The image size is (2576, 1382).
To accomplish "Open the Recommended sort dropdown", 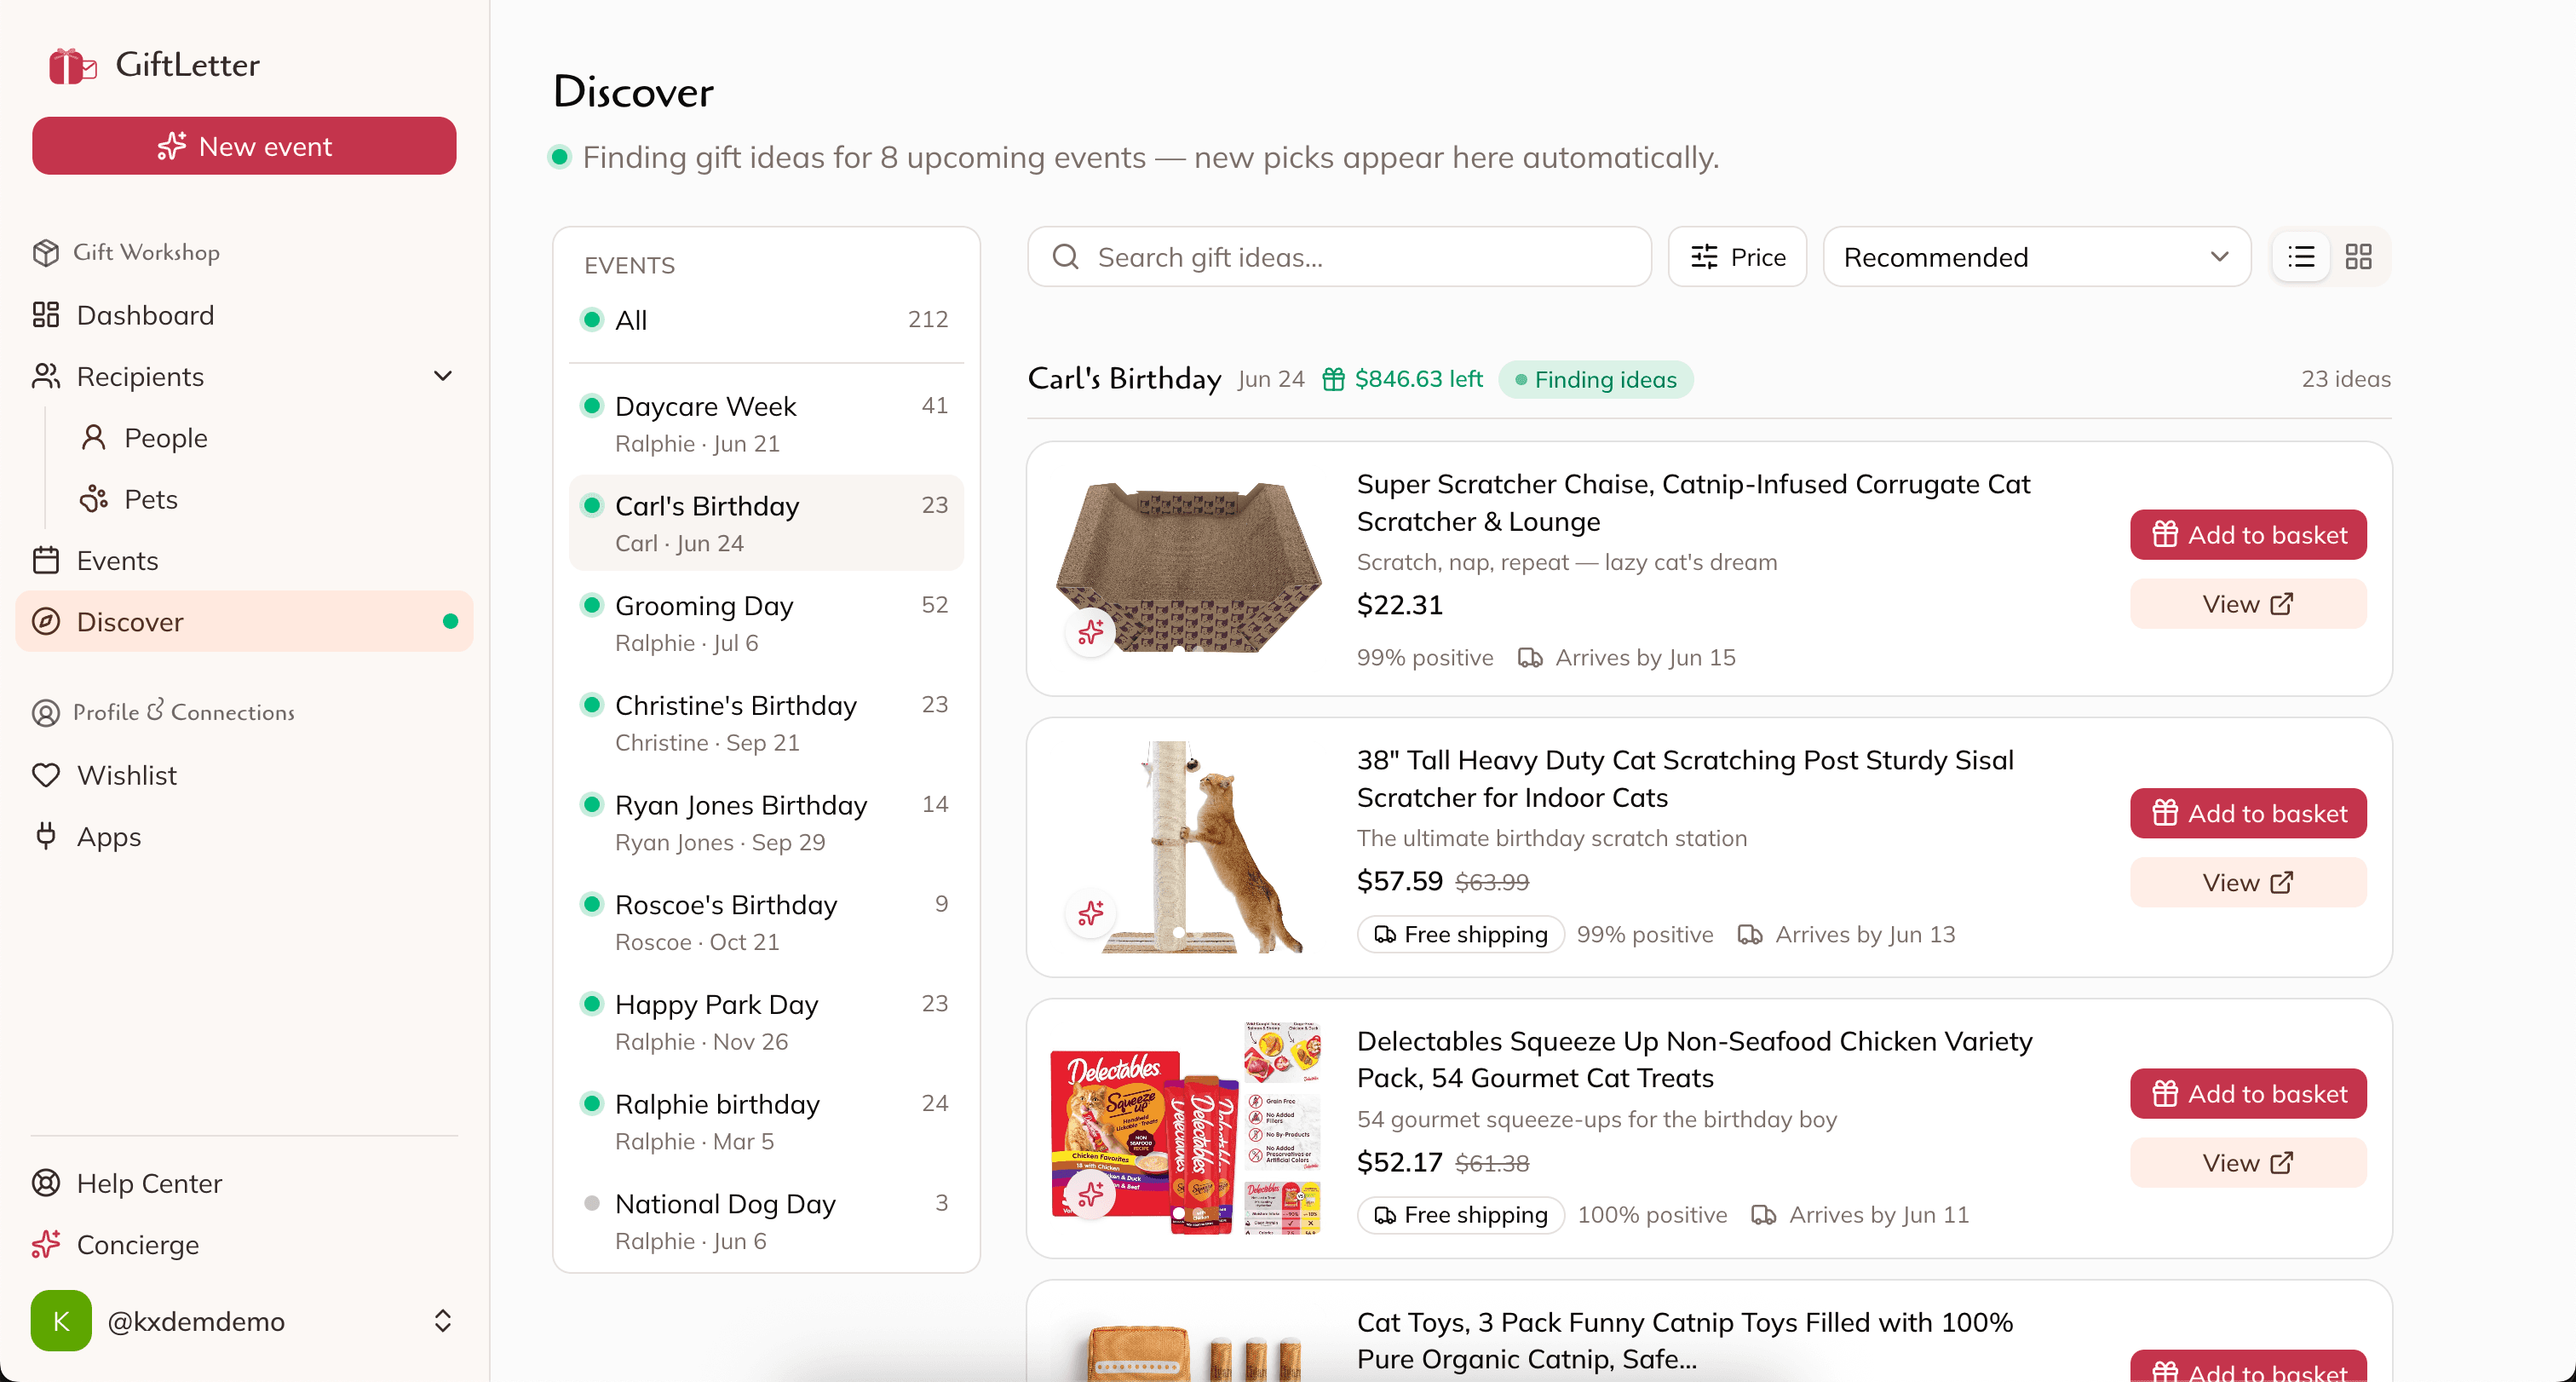I will pyautogui.click(x=2037, y=257).
